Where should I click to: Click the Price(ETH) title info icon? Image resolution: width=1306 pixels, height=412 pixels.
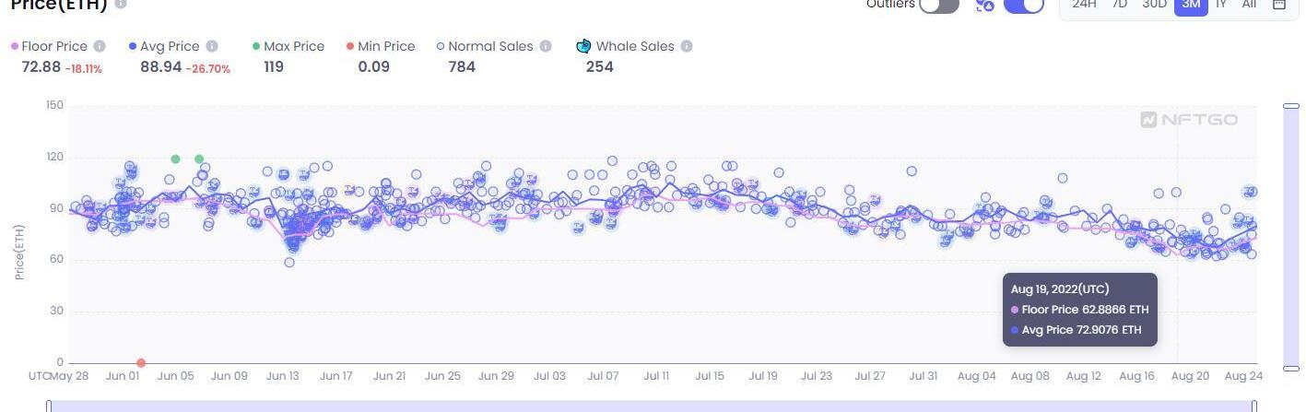(x=121, y=5)
